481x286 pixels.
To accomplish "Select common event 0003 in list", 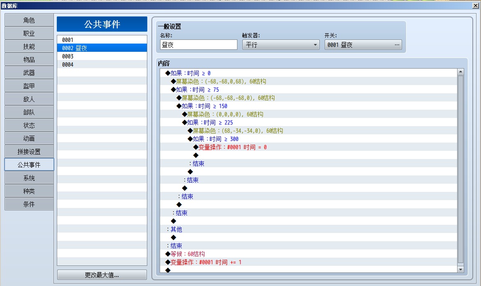I will pos(102,56).
